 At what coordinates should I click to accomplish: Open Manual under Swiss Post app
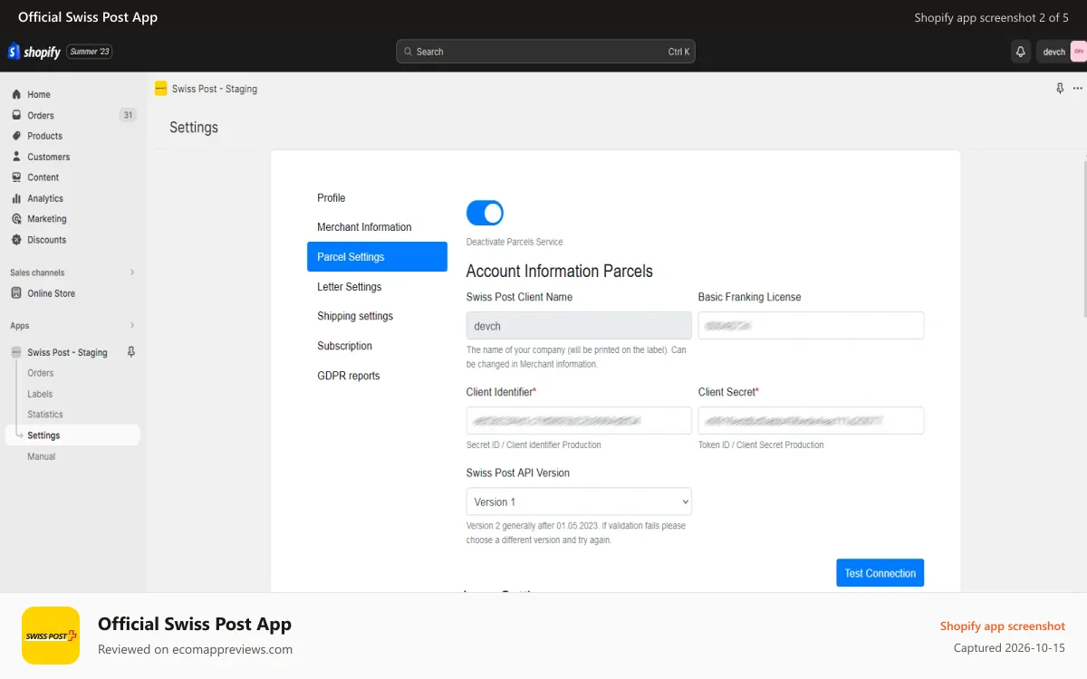point(42,456)
